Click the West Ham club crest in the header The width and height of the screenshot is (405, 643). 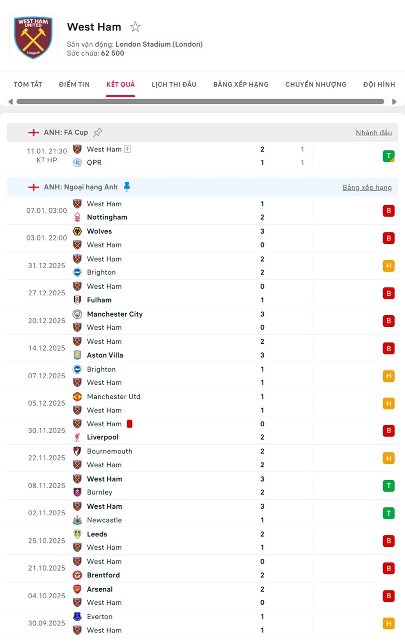point(33,38)
